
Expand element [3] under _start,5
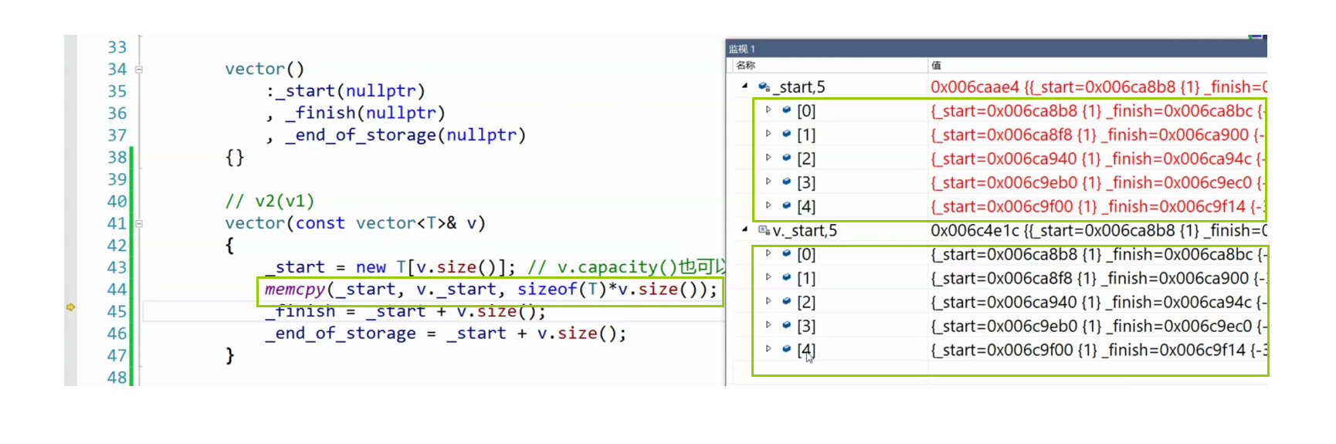point(768,182)
